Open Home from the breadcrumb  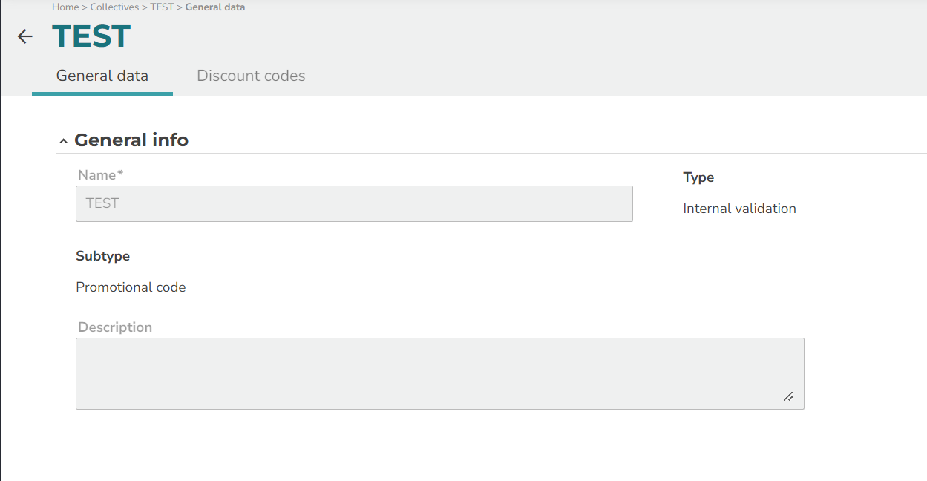(65, 7)
